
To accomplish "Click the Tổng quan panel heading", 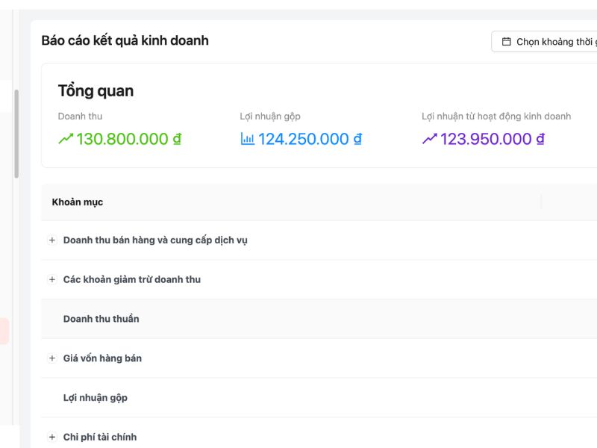I will pyautogui.click(x=96, y=91).
